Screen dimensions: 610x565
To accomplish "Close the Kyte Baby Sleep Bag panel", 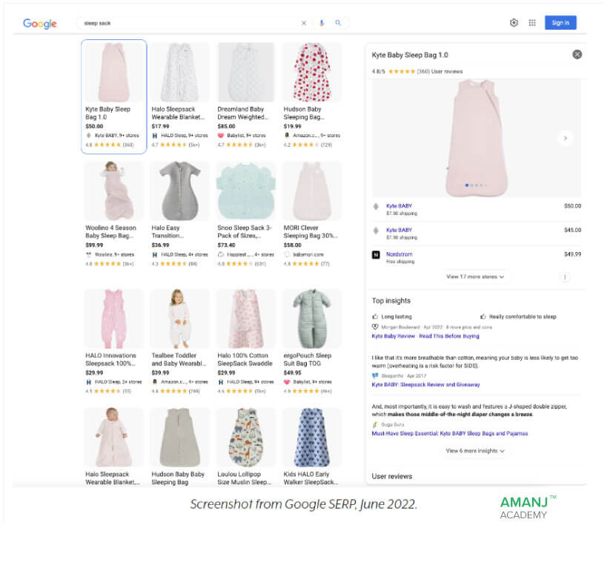I will (577, 54).
